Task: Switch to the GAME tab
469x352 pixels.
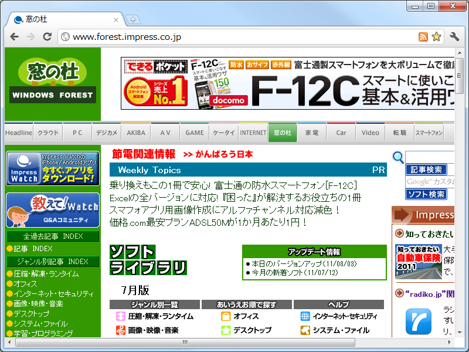Action: [194, 132]
